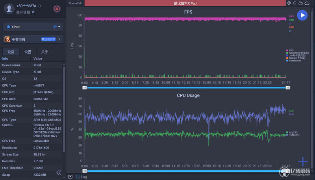This screenshot has width=315, height=180.
Task: Open the account info person icon
Action: 33,12
